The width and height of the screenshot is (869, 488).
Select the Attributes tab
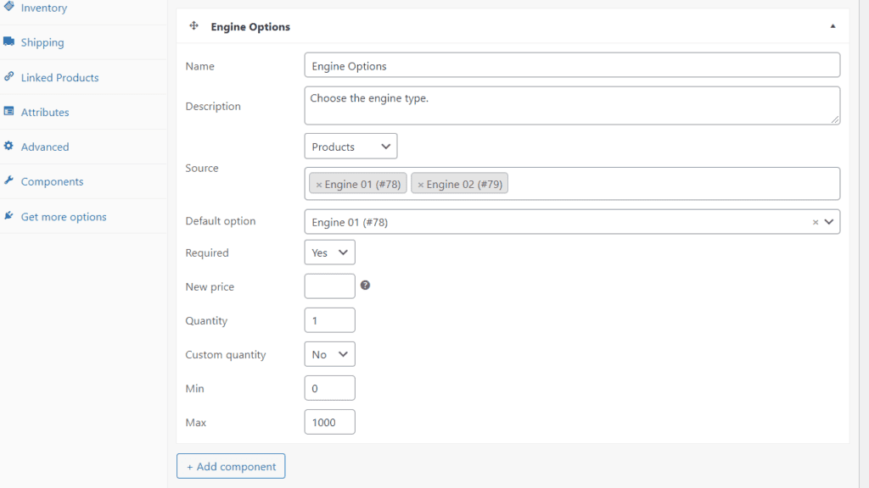(45, 112)
